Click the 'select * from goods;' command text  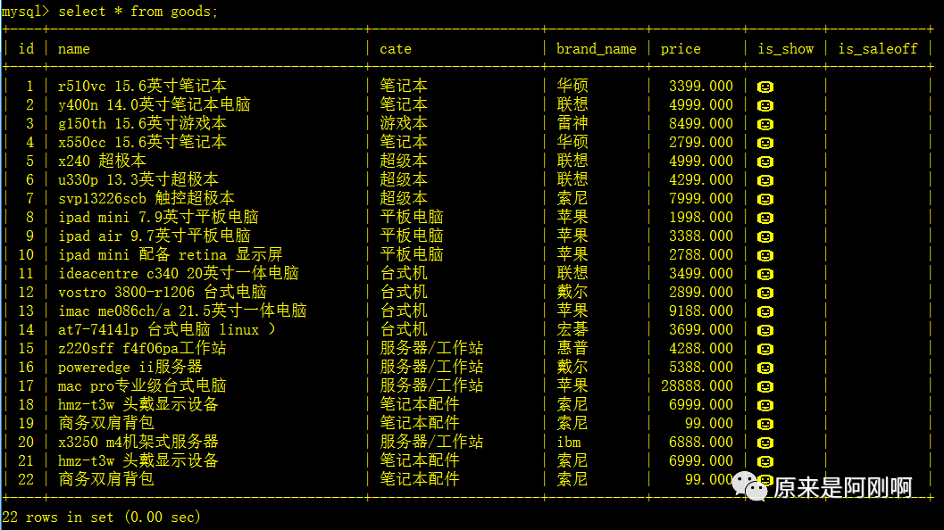[138, 12]
